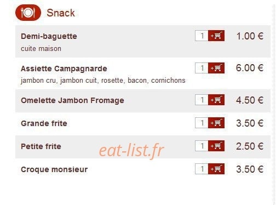Select the Petite frite quantity field
The width and height of the screenshot is (276, 205).
(x=202, y=146)
